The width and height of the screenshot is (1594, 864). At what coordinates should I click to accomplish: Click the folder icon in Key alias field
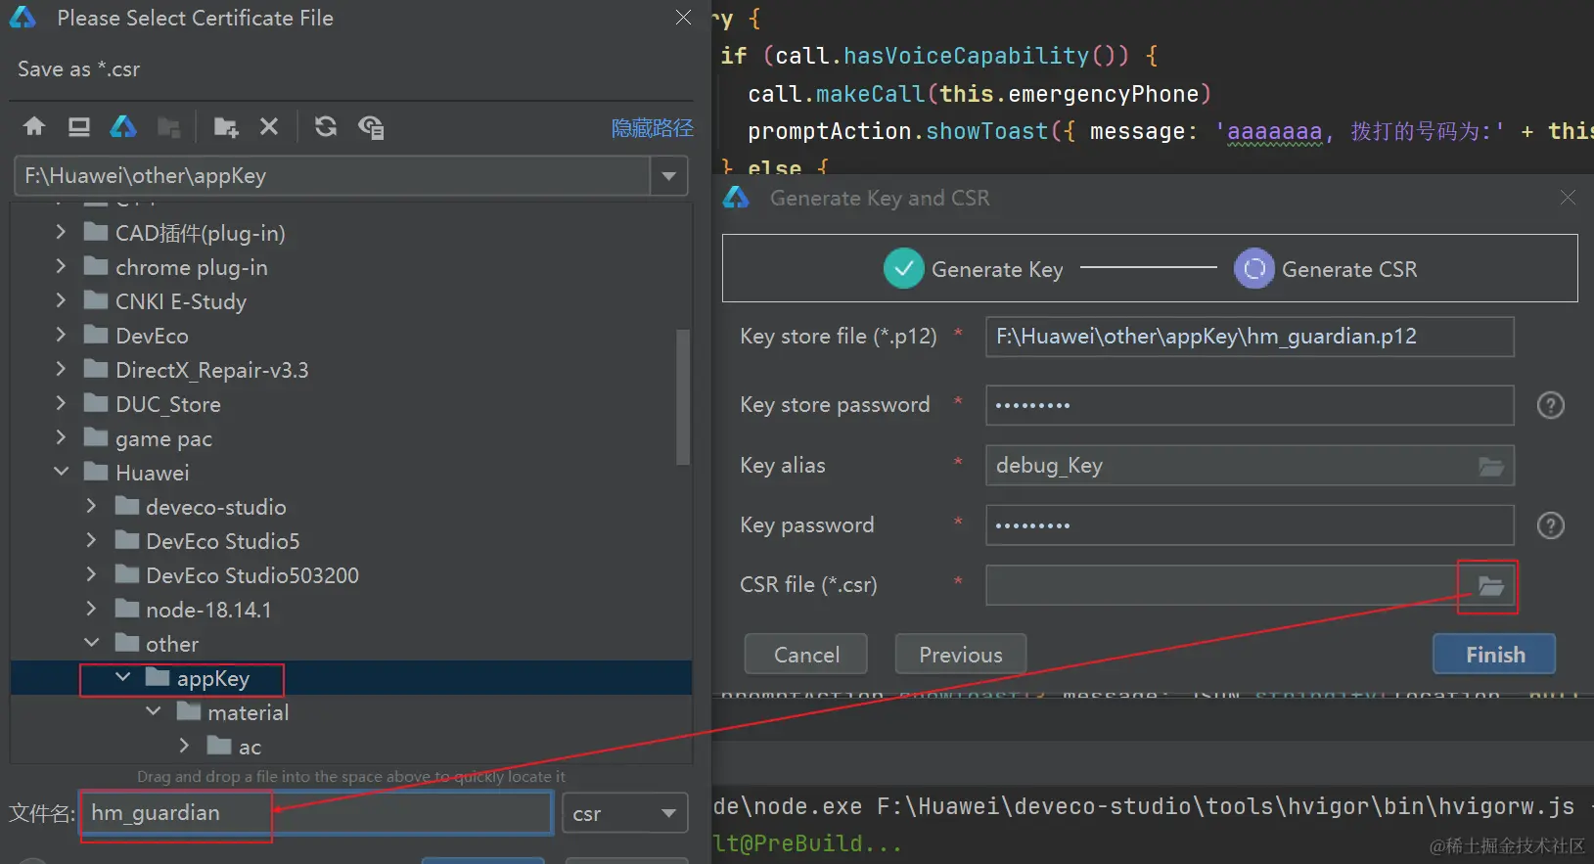click(1491, 466)
